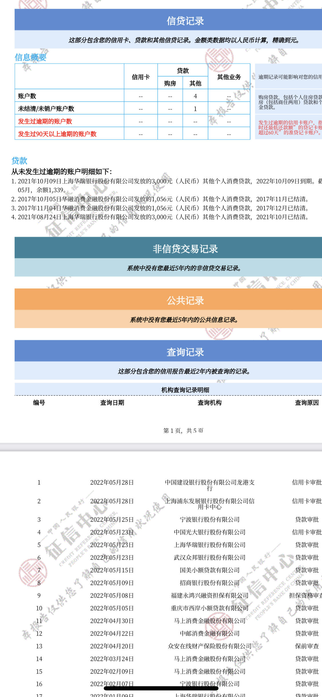The width and height of the screenshot is (322, 697).
Task: Select 上海浦东发展银行 信用卡中心 in query row 2
Action: pyautogui.click(x=210, y=504)
